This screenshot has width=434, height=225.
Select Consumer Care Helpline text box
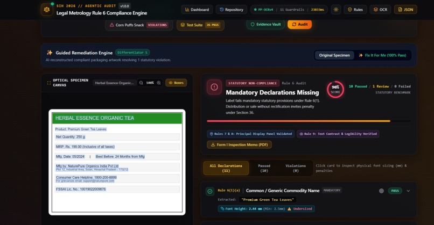pos(86,177)
